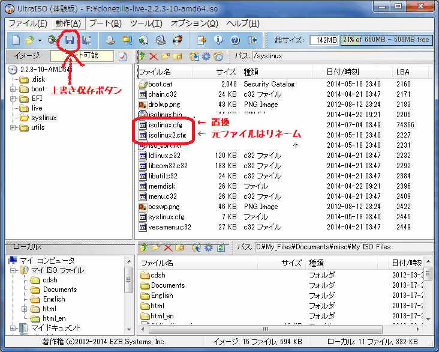Image resolution: width=439 pixels, height=352 pixels.
Task: Click the 総サイズ 142MB value field
Action: [x=324, y=40]
